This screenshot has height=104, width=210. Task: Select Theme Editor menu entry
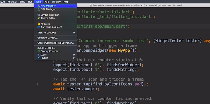pos(56,18)
